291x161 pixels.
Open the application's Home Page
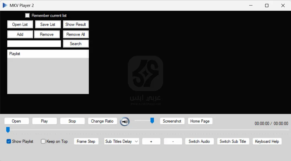(x=200, y=121)
